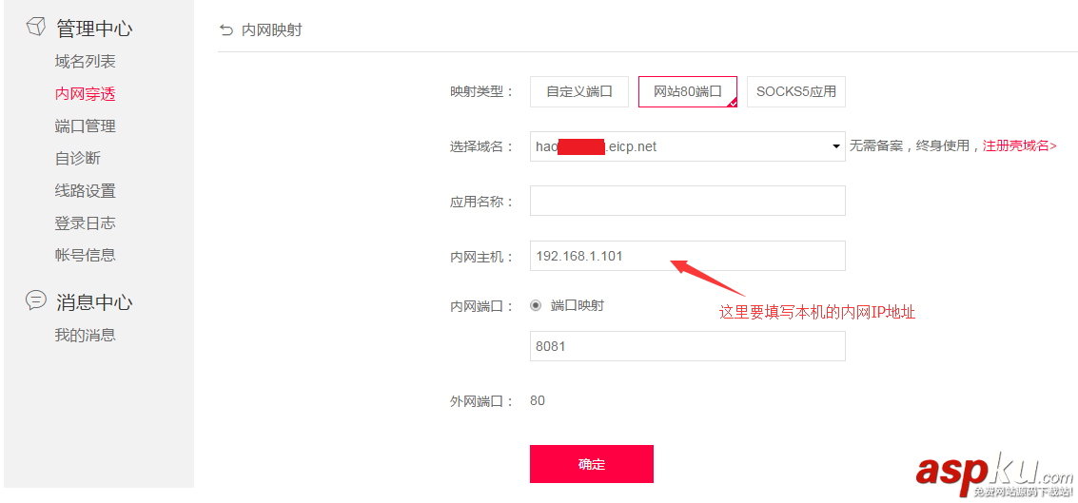Open 帐号信息 in the sidebar
1078x503 pixels.
[85, 255]
